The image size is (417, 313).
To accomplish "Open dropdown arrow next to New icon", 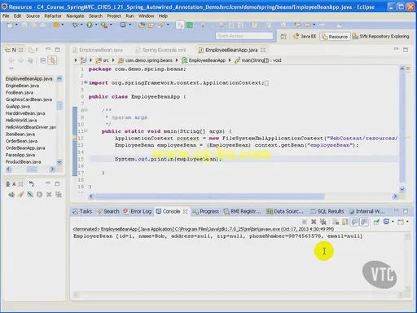I will (x=16, y=25).
